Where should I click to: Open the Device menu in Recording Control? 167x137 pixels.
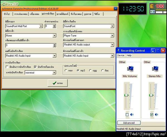[x=121, y=55]
